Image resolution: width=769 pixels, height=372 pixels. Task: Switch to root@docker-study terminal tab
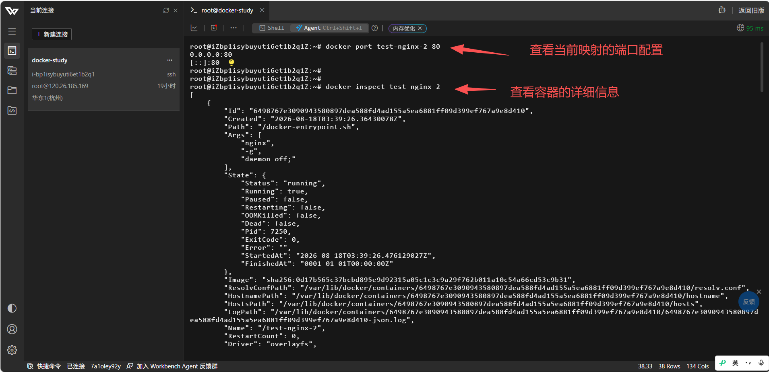coord(227,10)
